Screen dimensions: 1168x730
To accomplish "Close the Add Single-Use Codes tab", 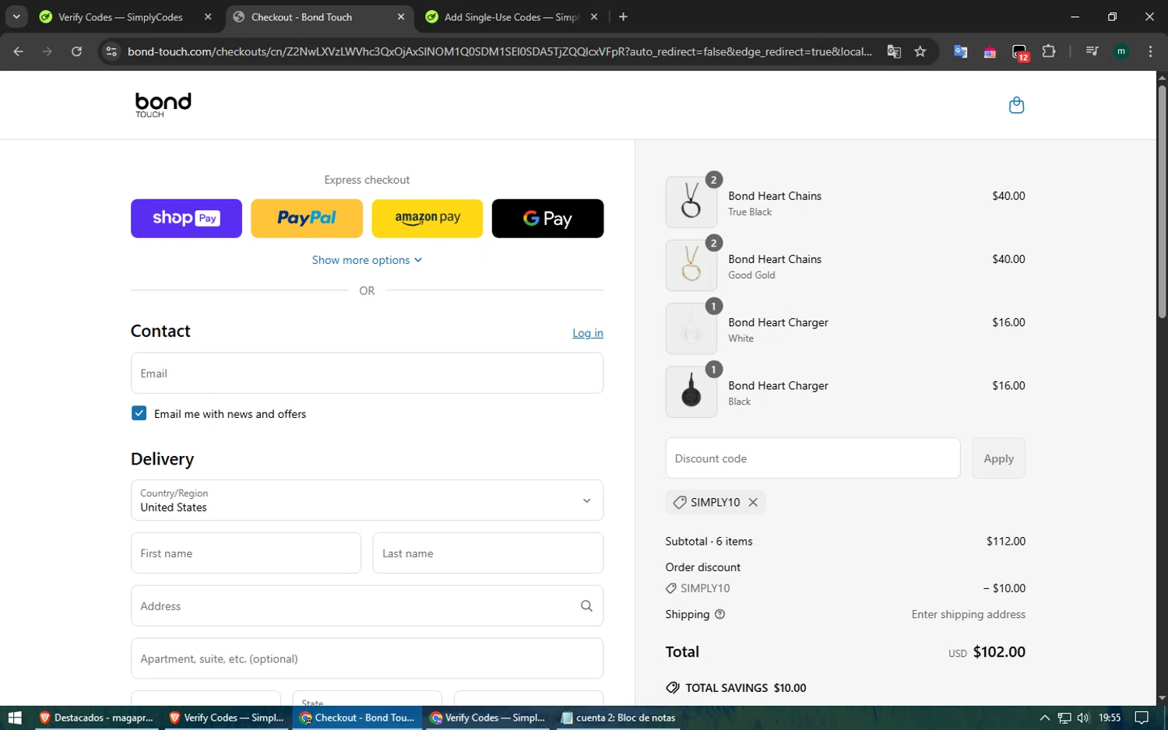I will [x=594, y=16].
